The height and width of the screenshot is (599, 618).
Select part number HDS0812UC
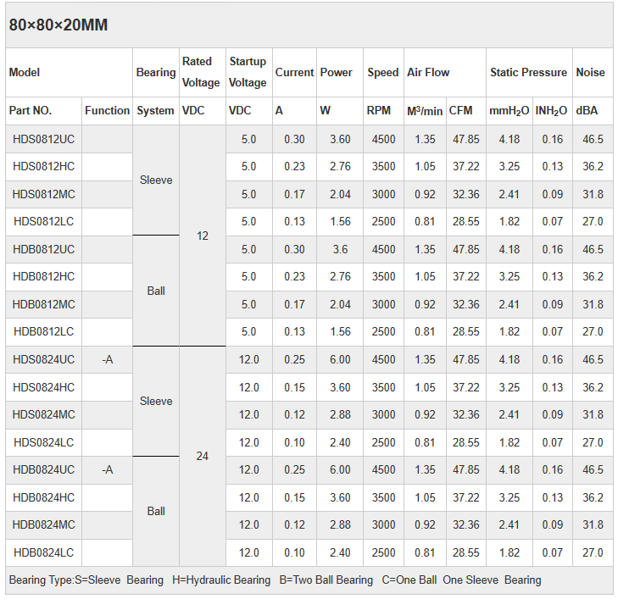[x=44, y=139]
